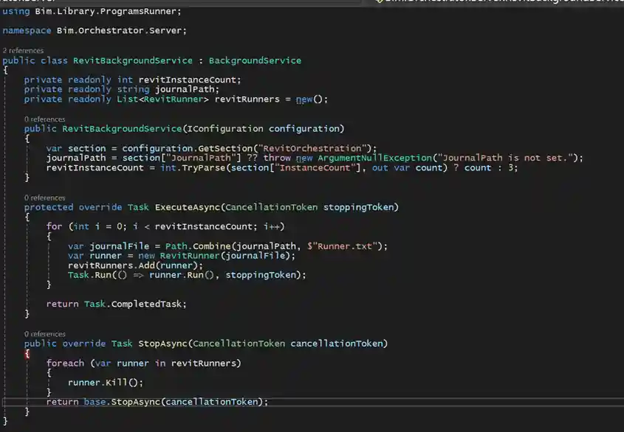
Task: Click "0 references" above ExecuteAsync
Action: pos(44,198)
